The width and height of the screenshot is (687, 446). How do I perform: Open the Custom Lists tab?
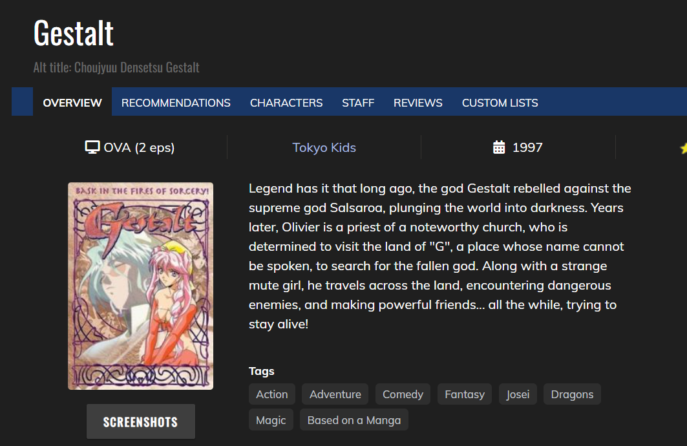500,103
